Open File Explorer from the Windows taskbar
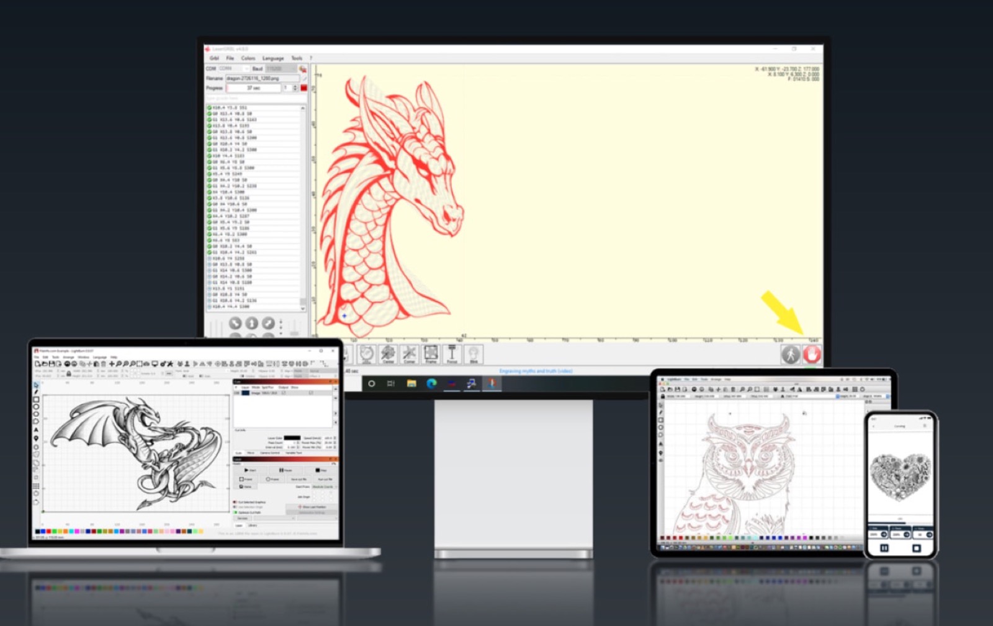 click(x=411, y=383)
